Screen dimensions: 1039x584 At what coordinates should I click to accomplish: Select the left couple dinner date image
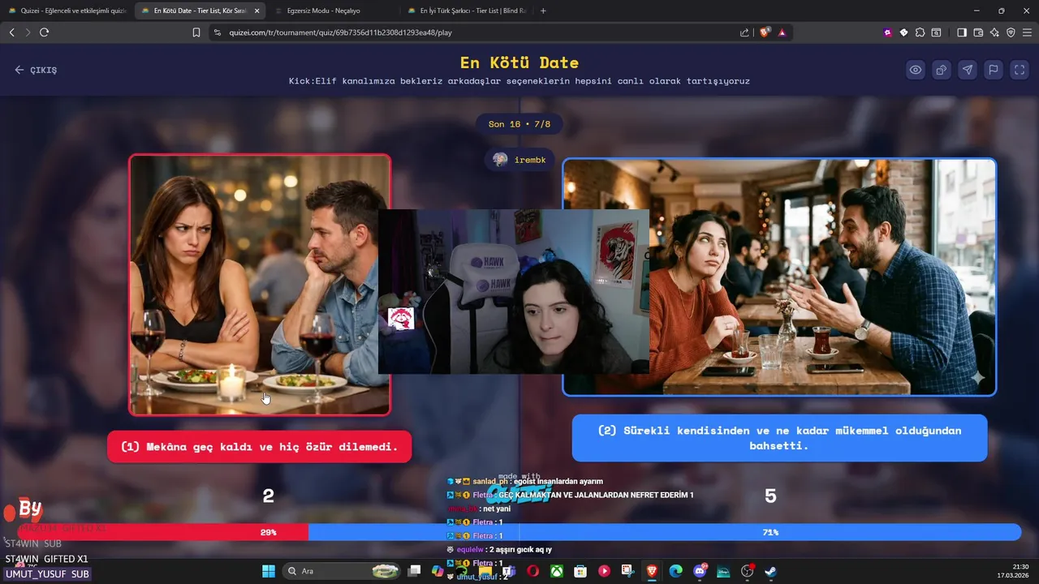click(260, 285)
